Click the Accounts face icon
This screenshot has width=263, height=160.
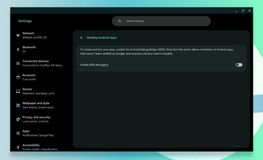18,77
